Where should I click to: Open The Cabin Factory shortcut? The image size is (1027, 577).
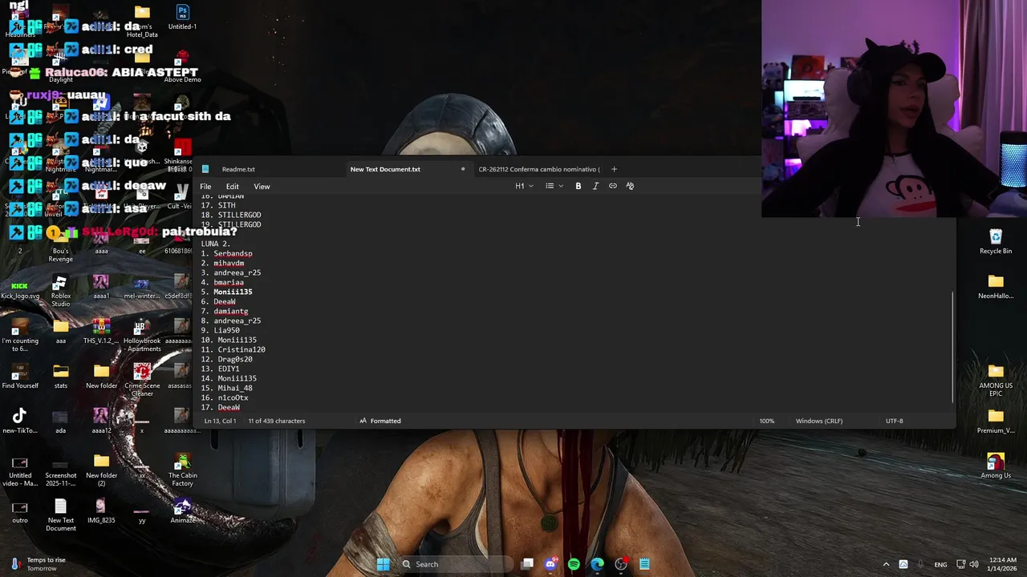[182, 470]
